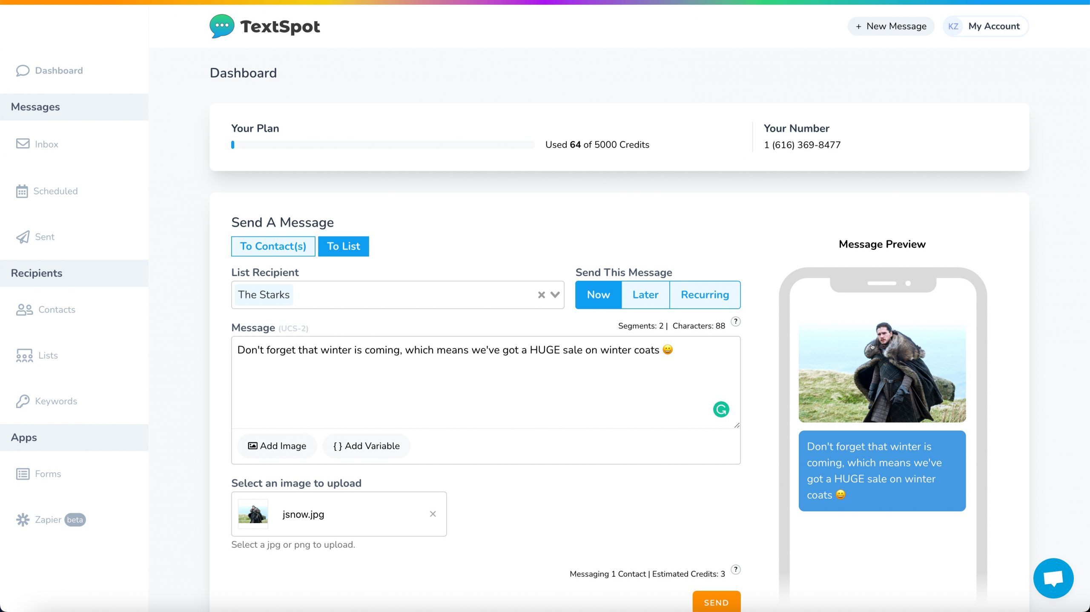Viewport: 1090px width, 612px height.
Task: Remove the jsnow.jpg uploaded image
Action: click(433, 514)
